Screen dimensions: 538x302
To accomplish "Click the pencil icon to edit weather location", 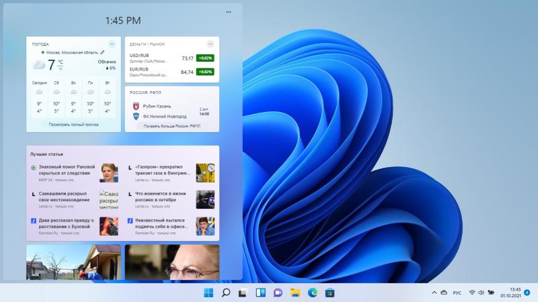I will click(x=102, y=52).
